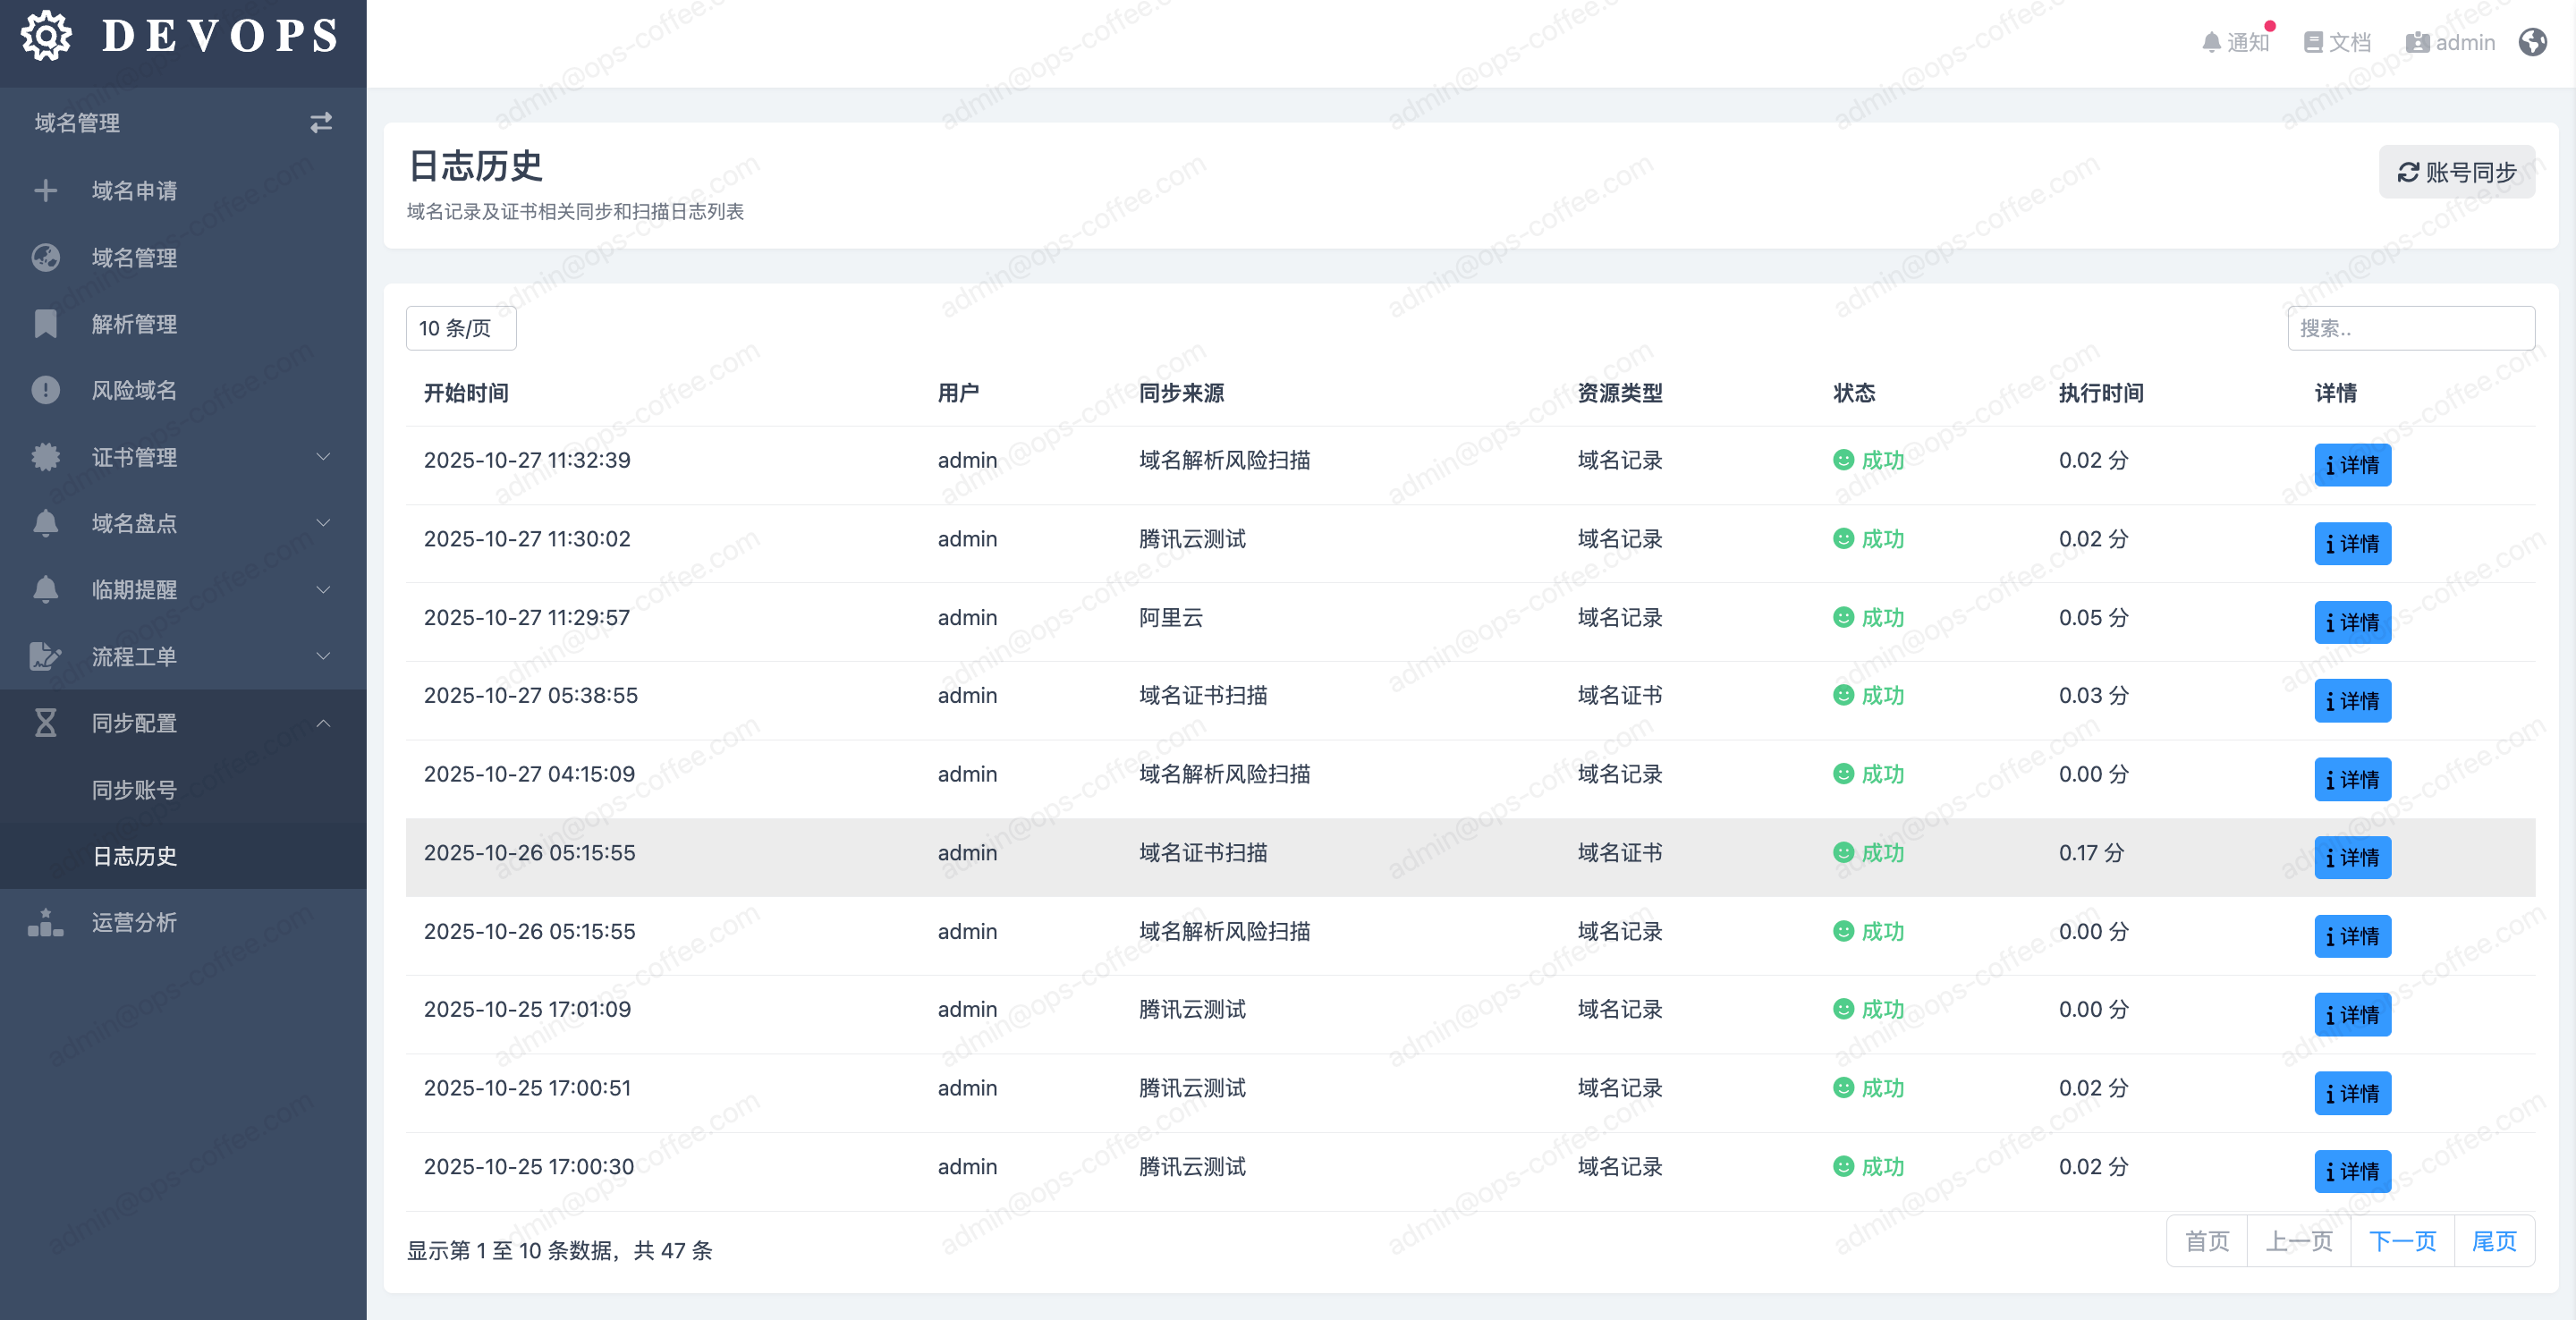Screen dimensions: 2576x1320
Task: Collapse the 同步配置 submenu
Action: pos(322,723)
